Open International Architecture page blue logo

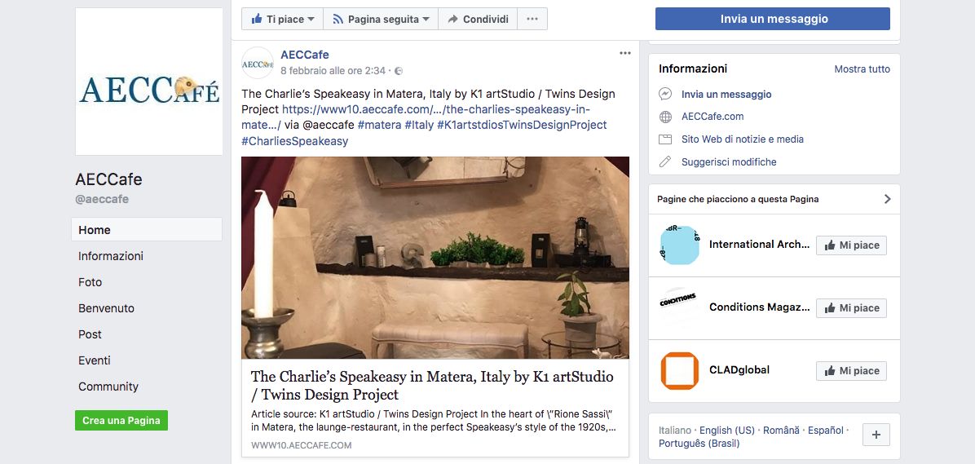tap(680, 245)
